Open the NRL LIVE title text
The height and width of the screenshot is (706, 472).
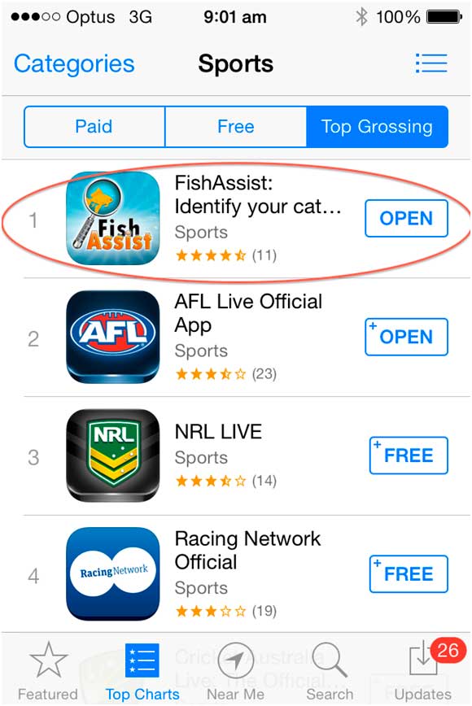point(218,432)
